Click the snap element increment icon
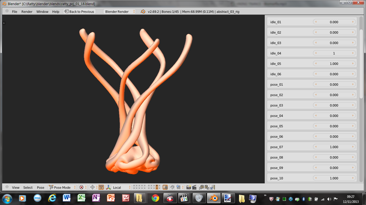Image resolution: width=366 pixels, height=205 pixels. [178, 187]
